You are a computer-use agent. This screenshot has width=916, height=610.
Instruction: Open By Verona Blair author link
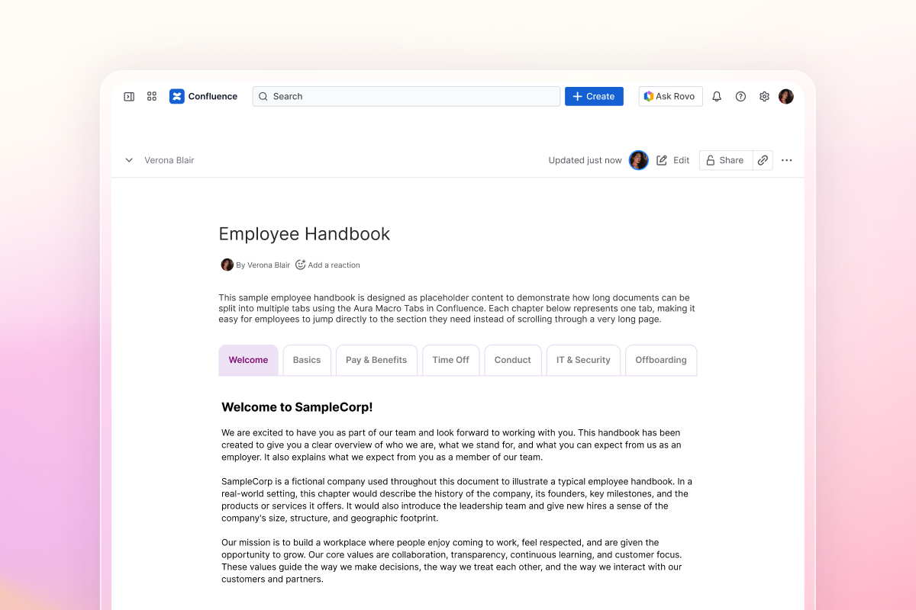(x=263, y=265)
